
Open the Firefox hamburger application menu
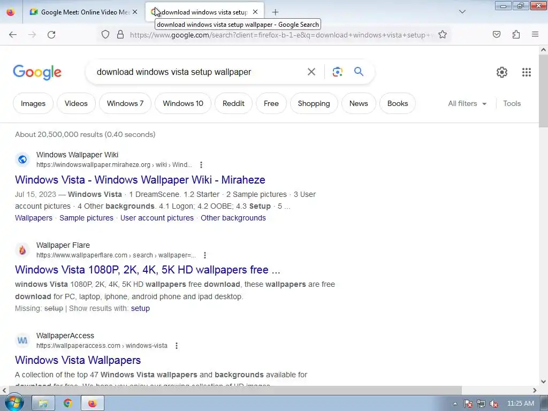[x=535, y=34]
